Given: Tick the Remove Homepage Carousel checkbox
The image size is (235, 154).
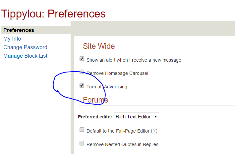Looking at the screenshot, I should 82,72.
